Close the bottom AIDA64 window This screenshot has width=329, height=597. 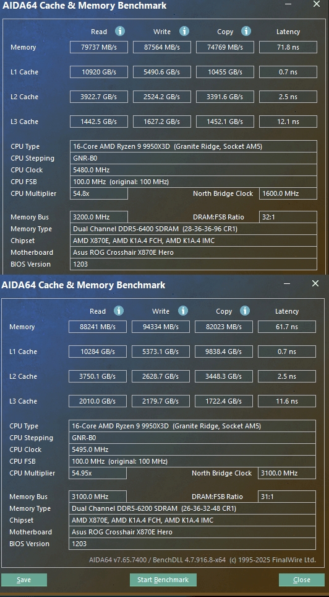(x=315, y=283)
